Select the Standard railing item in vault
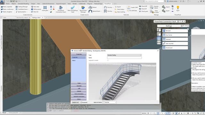 tap(175, 39)
